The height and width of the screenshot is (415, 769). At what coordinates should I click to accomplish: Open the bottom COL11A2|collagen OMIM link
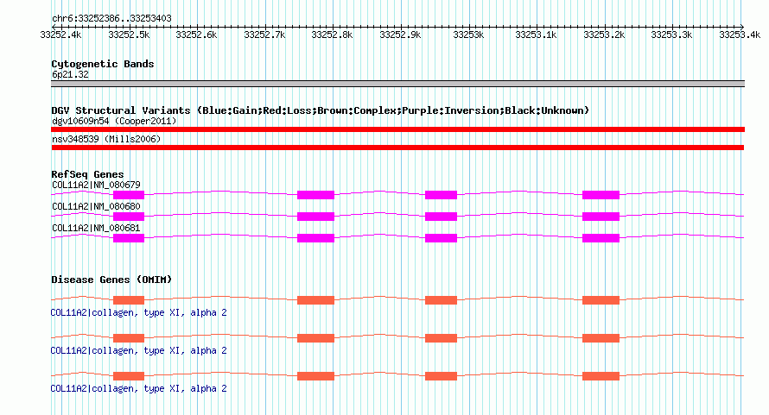point(139,388)
